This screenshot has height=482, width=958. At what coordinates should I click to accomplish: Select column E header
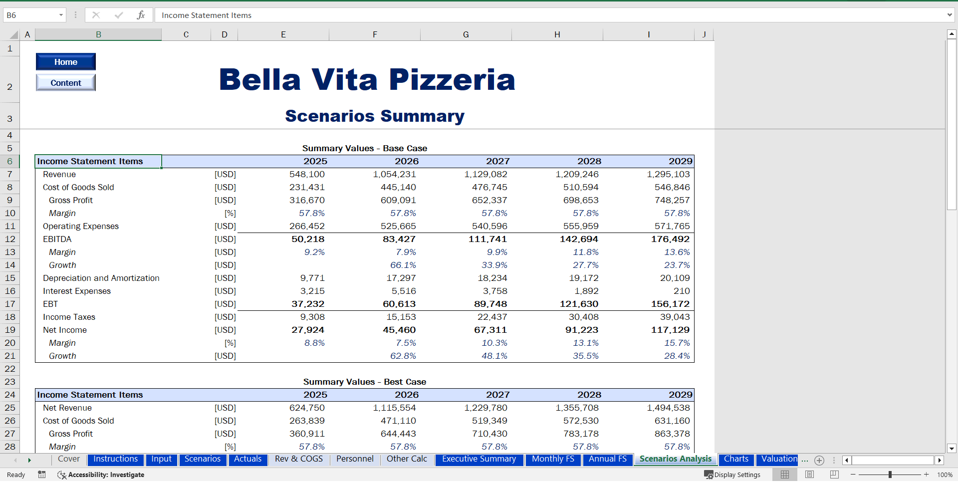tap(283, 34)
